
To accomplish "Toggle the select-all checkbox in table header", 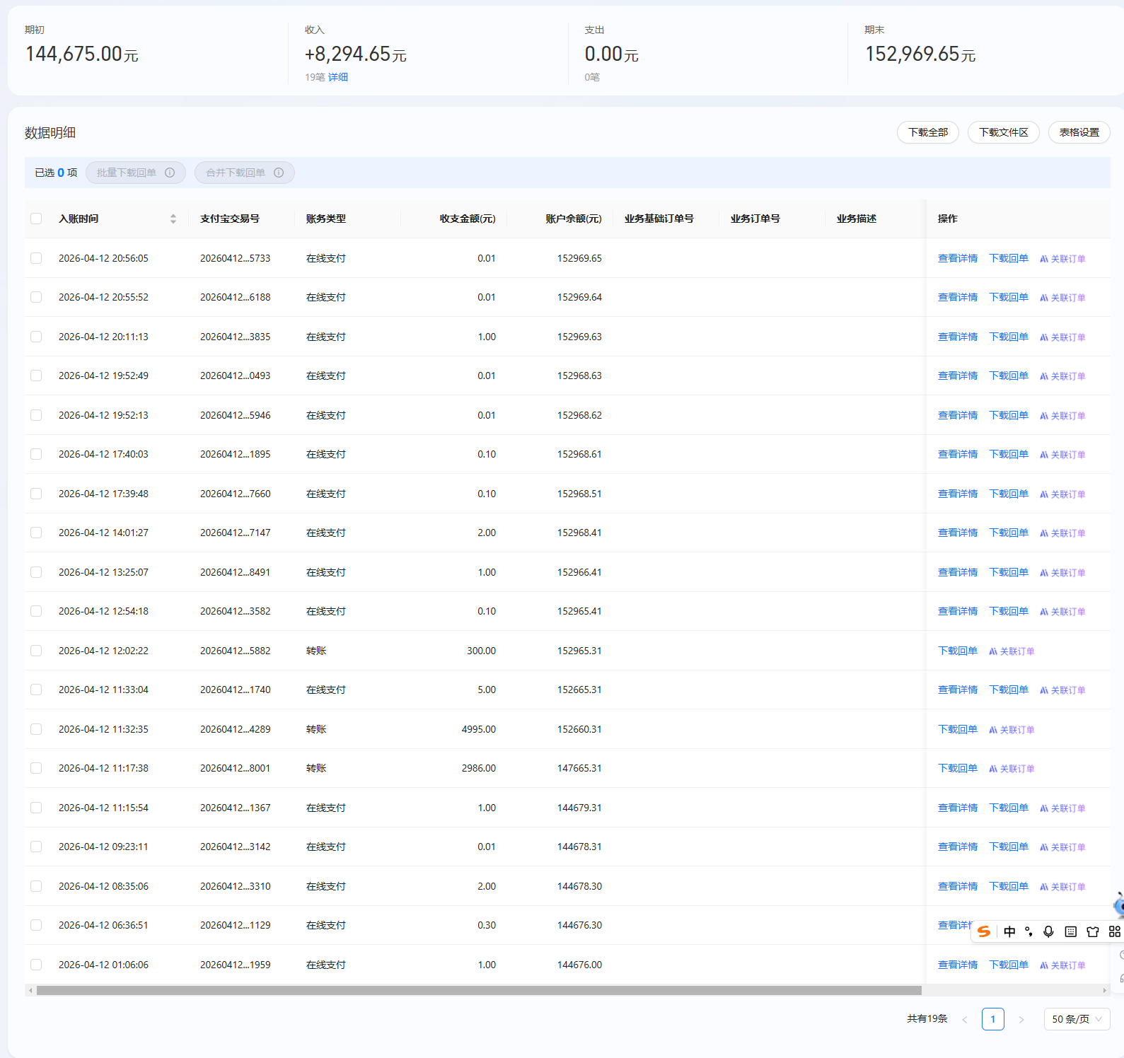I will tap(36, 219).
